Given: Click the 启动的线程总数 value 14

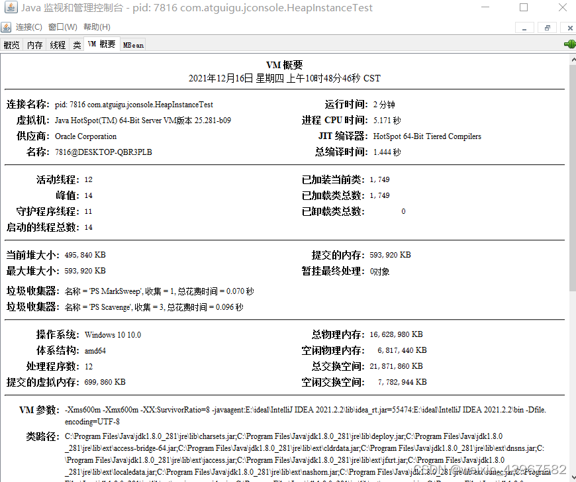Looking at the screenshot, I should tap(88, 227).
